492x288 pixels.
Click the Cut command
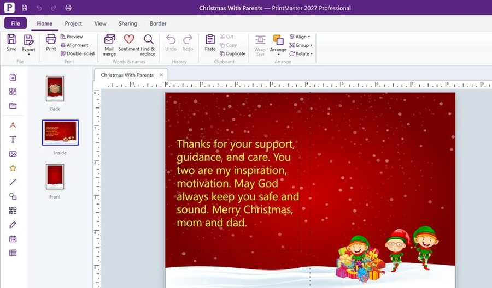226,37
